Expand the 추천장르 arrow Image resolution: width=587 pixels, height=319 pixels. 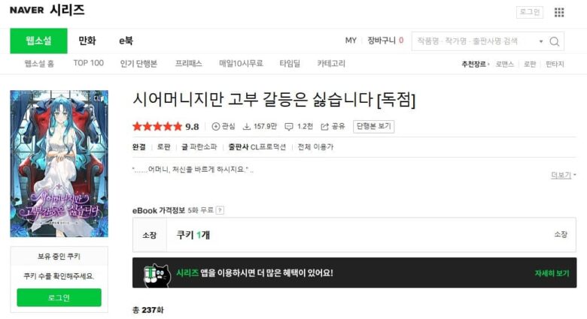tap(488, 65)
